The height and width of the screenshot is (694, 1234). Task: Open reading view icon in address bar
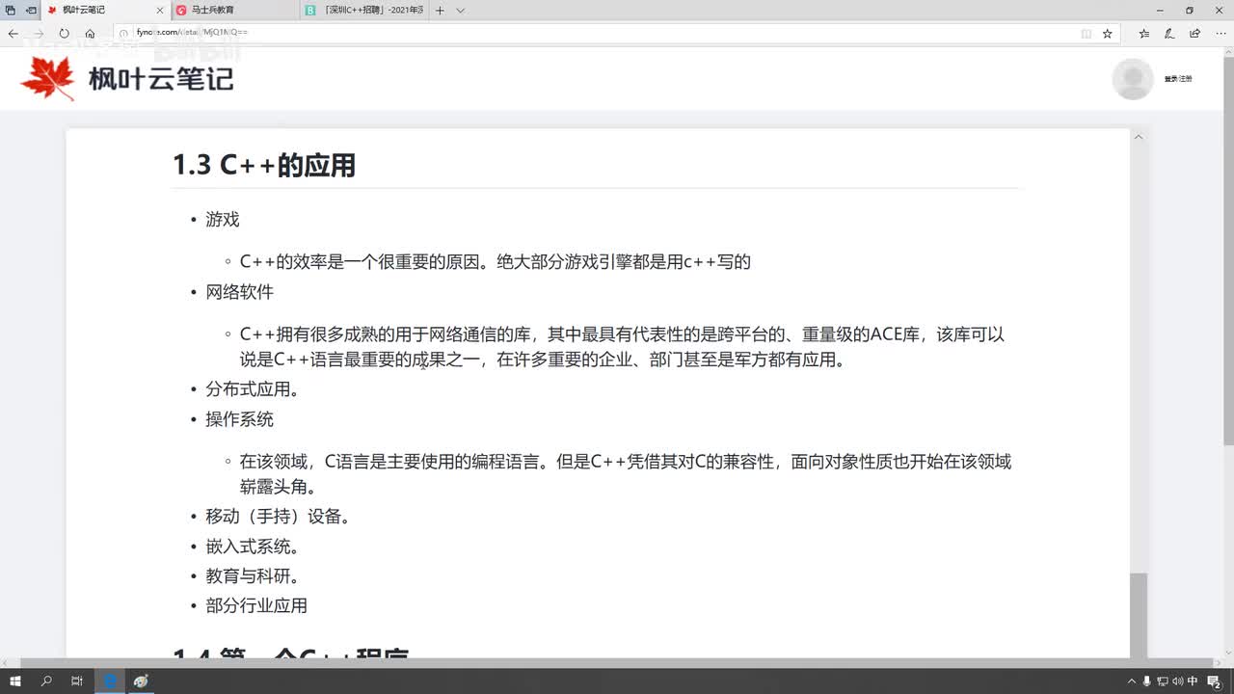click(1086, 33)
